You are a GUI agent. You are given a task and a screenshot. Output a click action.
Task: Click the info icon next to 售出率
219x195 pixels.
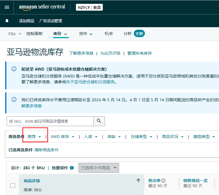[x=163, y=181]
